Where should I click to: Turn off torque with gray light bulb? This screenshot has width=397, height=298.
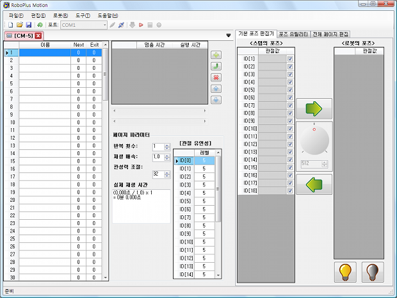point(373,272)
